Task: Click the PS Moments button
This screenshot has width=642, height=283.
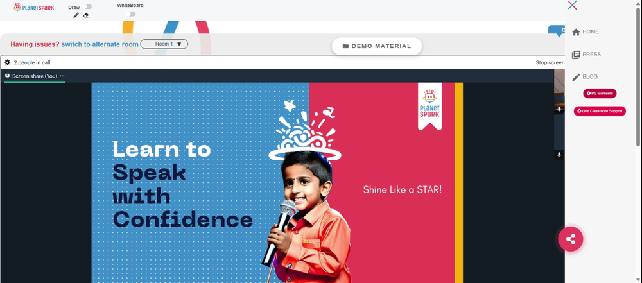Action: 600,94
